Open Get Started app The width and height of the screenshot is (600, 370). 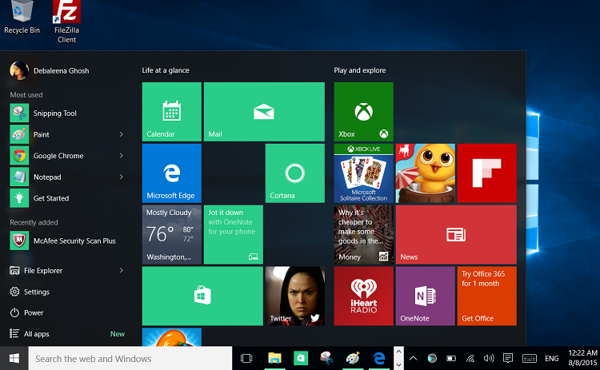click(67, 198)
